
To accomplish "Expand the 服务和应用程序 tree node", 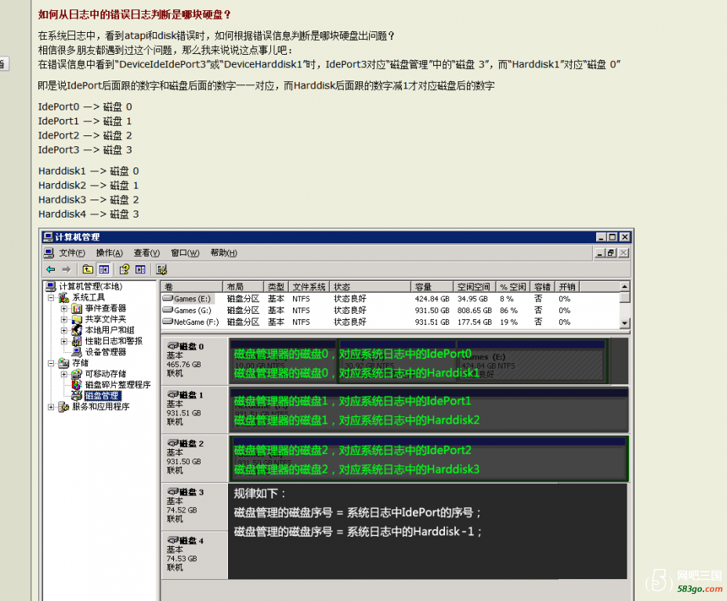I will pyautogui.click(x=51, y=407).
